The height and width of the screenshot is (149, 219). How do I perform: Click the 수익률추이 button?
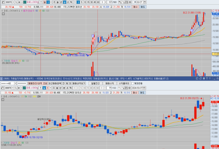124,83
